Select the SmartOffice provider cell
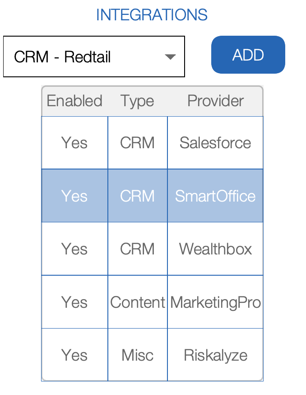The height and width of the screenshot is (395, 306). coord(215,196)
